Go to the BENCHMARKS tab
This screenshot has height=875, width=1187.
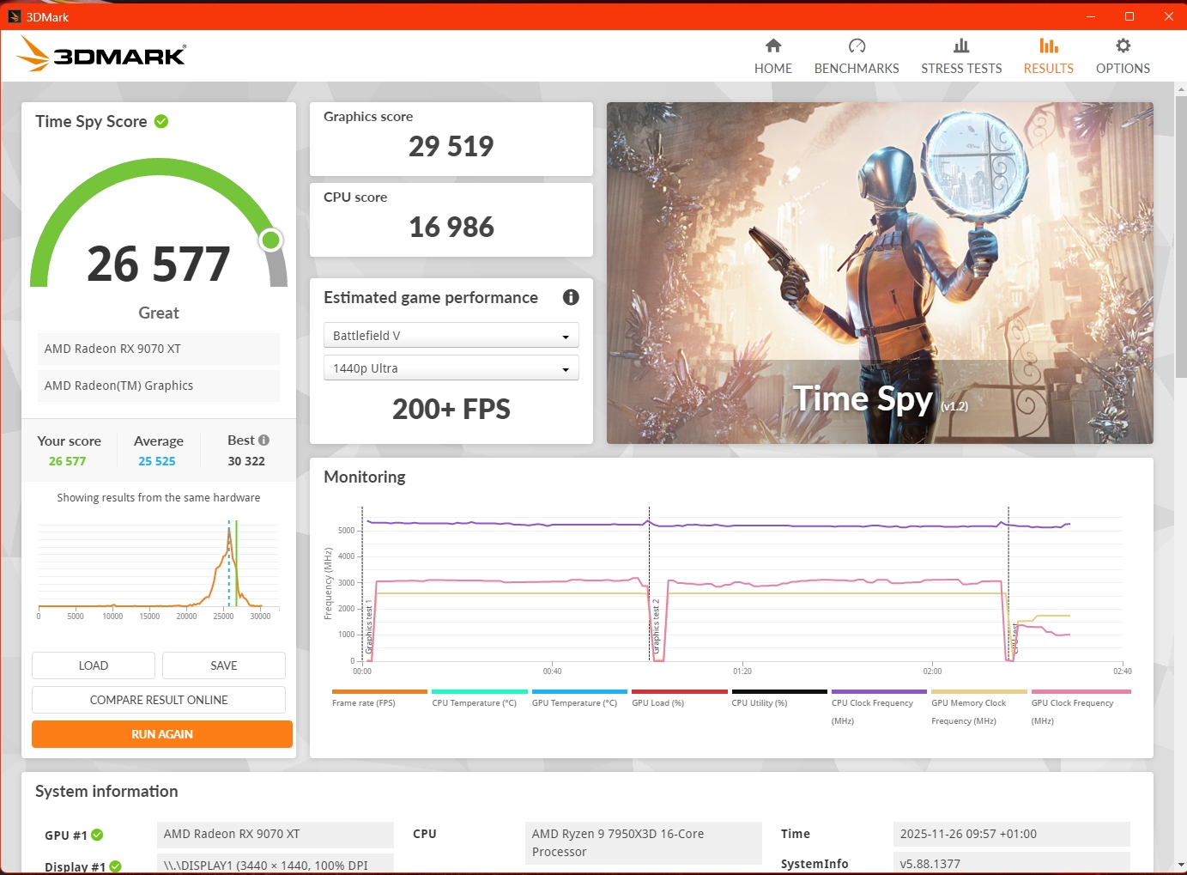point(857,57)
